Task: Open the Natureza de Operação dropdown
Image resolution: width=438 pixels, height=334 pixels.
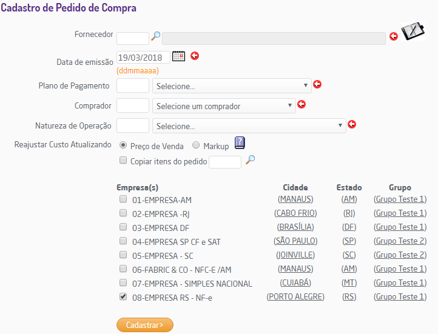Action: (249, 126)
